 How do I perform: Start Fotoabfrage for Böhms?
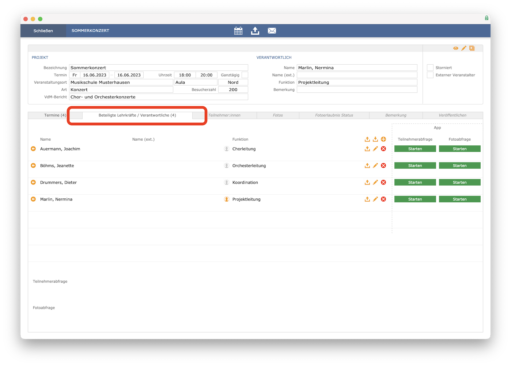pos(460,165)
